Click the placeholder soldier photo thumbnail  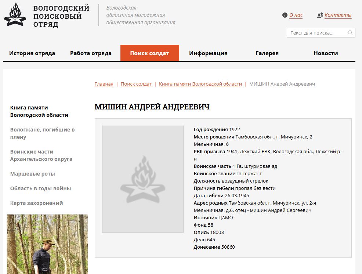coord(143,179)
